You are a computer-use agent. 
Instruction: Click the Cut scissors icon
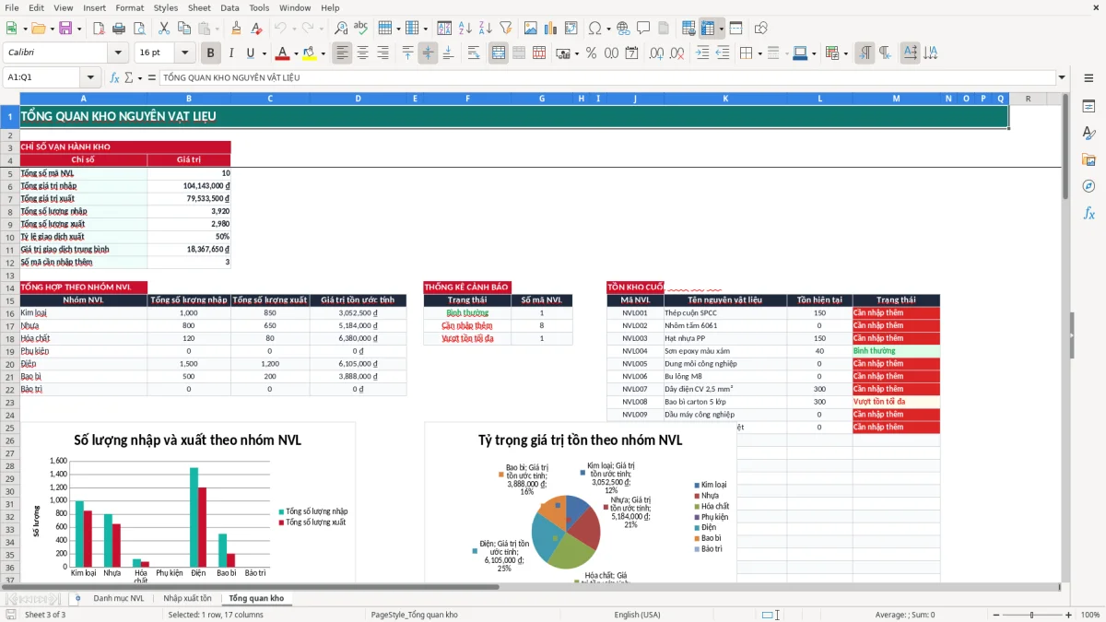164,29
